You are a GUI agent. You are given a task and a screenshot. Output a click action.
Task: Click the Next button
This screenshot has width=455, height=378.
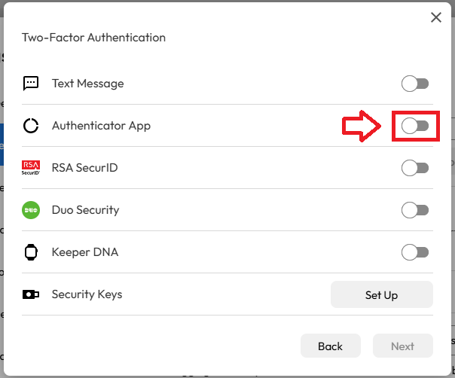point(402,346)
